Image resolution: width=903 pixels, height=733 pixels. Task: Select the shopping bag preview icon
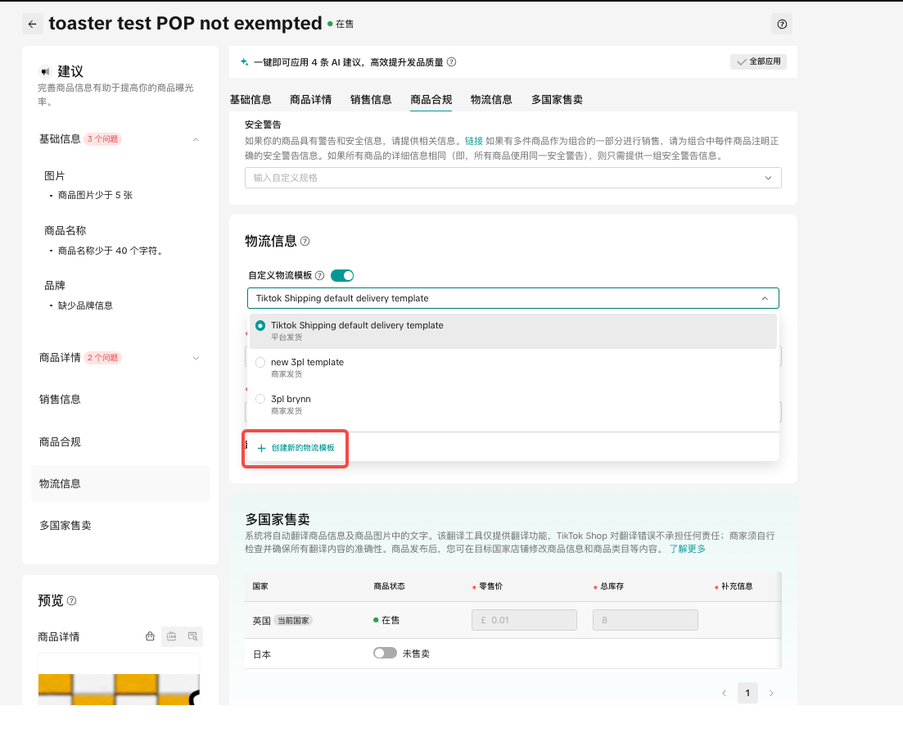coord(150,636)
